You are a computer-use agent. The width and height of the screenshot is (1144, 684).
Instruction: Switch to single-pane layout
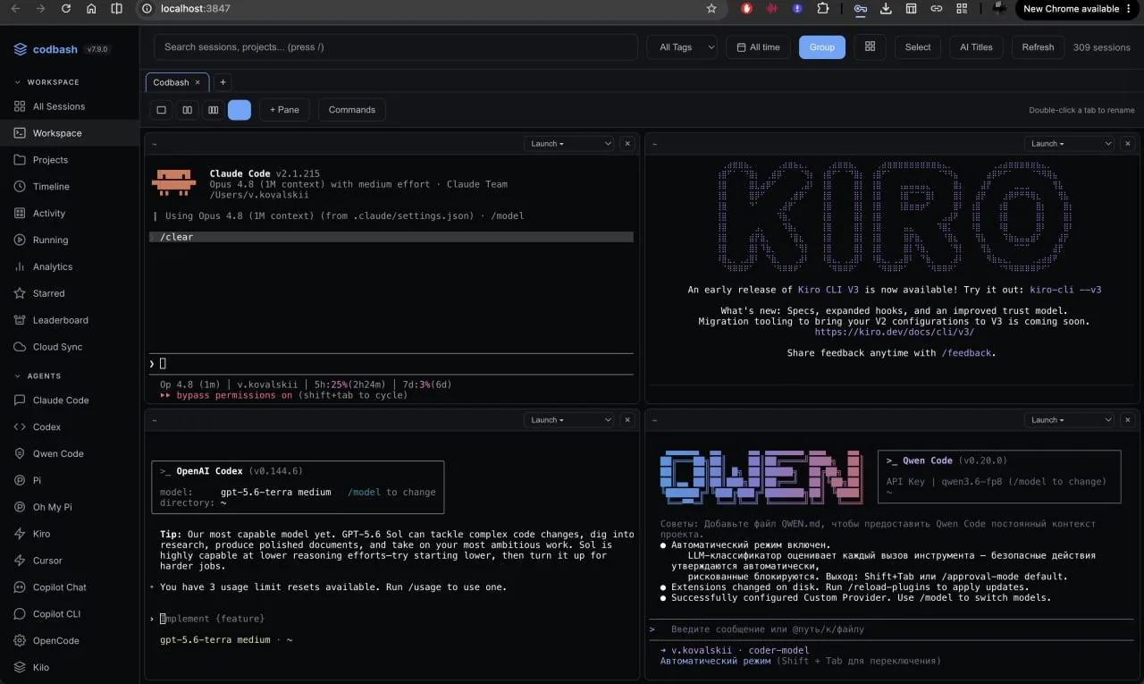tap(162, 110)
